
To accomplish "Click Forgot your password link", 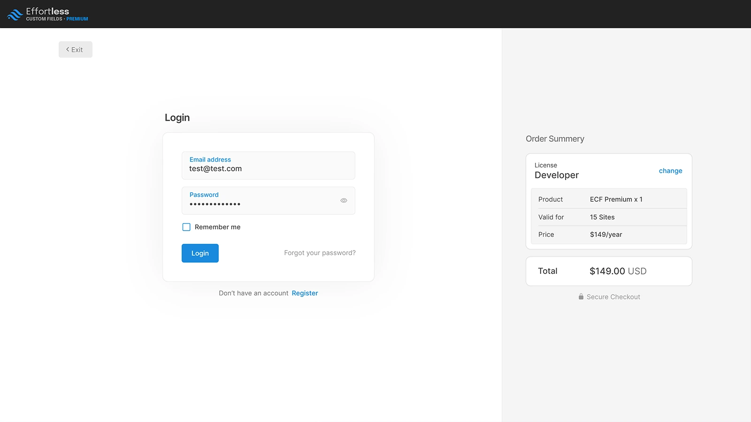I will (319, 253).
